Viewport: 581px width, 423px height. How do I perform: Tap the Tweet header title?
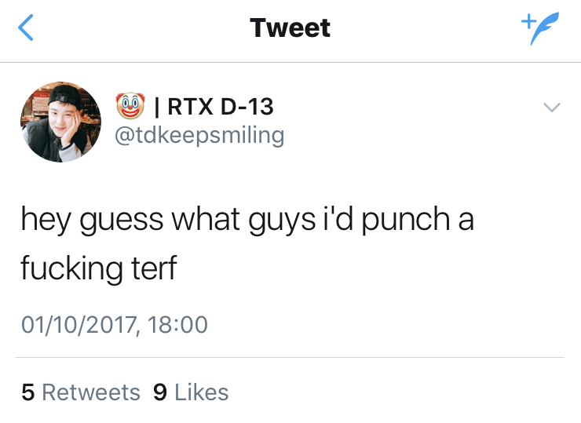pyautogui.click(x=290, y=28)
